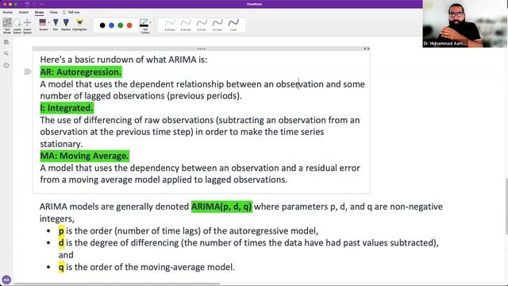Image resolution: width=508 pixels, height=286 pixels.
Task: Click the yellow highlighted 'd' bullet
Action: [x=61, y=243]
